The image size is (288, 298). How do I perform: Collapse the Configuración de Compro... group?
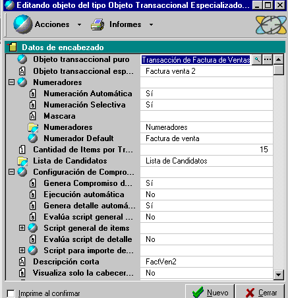(x=11, y=172)
